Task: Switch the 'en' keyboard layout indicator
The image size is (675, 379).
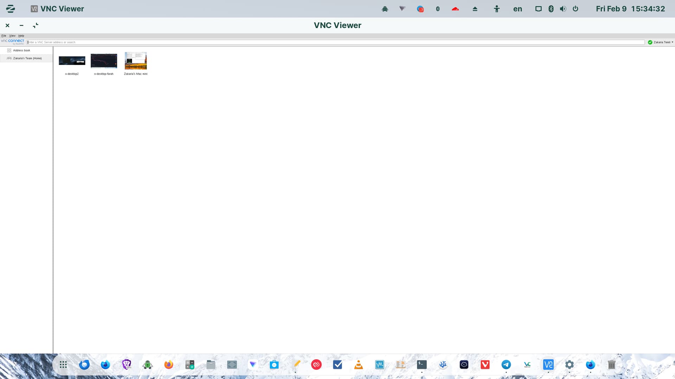Action: 517,9
